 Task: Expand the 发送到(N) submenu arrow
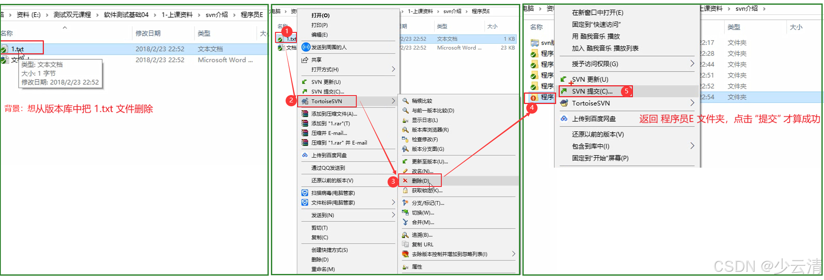(x=393, y=215)
